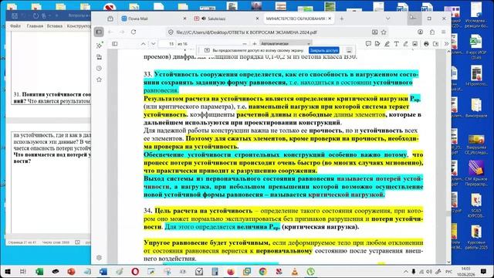Edit the PDF page number field
The width and height of the screenshot is (494, 278).
[x=167, y=44]
